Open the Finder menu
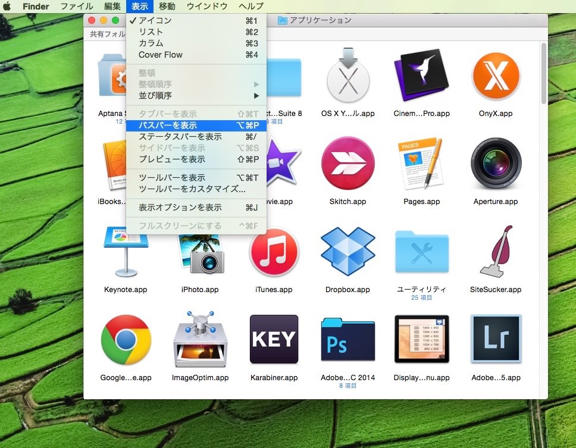 pyautogui.click(x=36, y=6)
